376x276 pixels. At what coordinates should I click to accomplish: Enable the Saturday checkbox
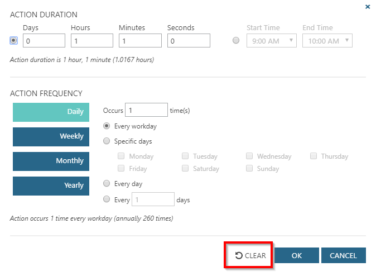(185, 168)
